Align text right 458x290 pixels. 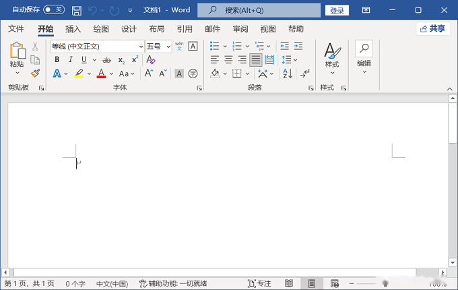(x=242, y=60)
